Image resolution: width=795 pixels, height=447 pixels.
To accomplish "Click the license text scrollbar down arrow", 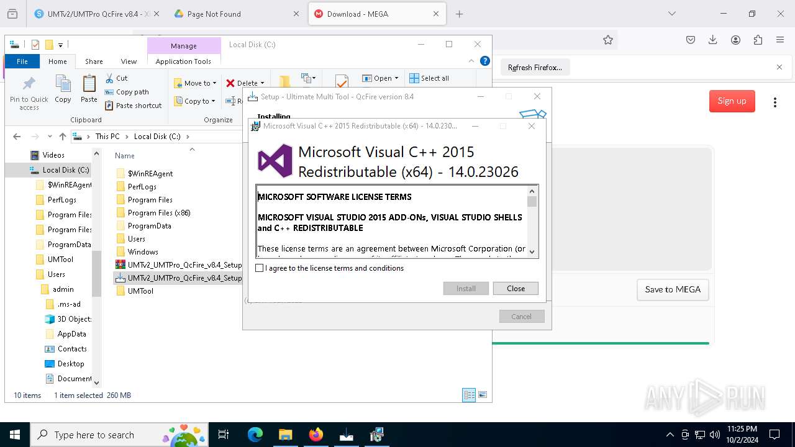I will (532, 251).
